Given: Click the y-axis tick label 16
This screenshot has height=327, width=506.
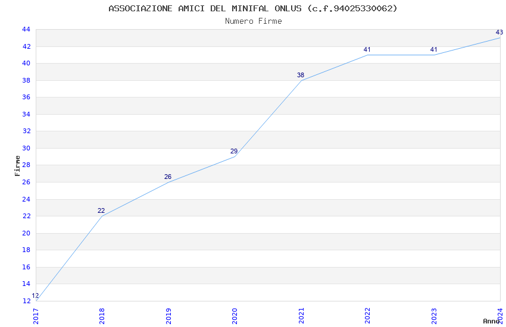Looking at the screenshot, I should pyautogui.click(x=26, y=267).
